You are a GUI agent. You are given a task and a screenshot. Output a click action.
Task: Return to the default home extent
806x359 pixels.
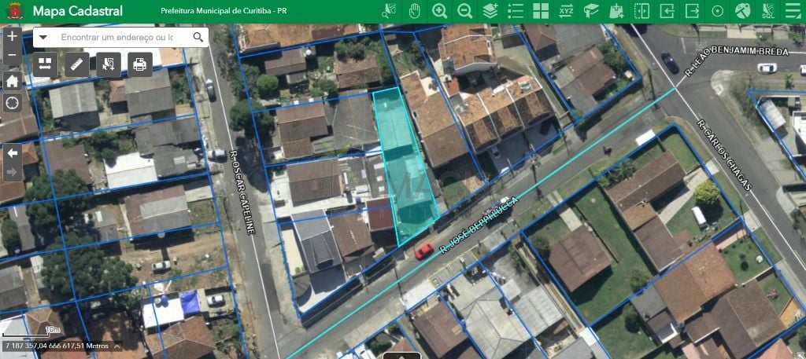tap(12, 81)
